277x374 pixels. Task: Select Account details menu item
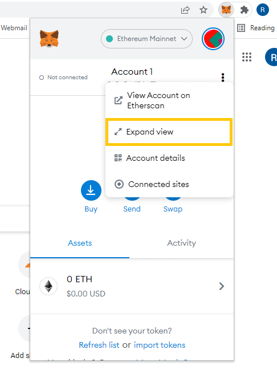[169, 158]
